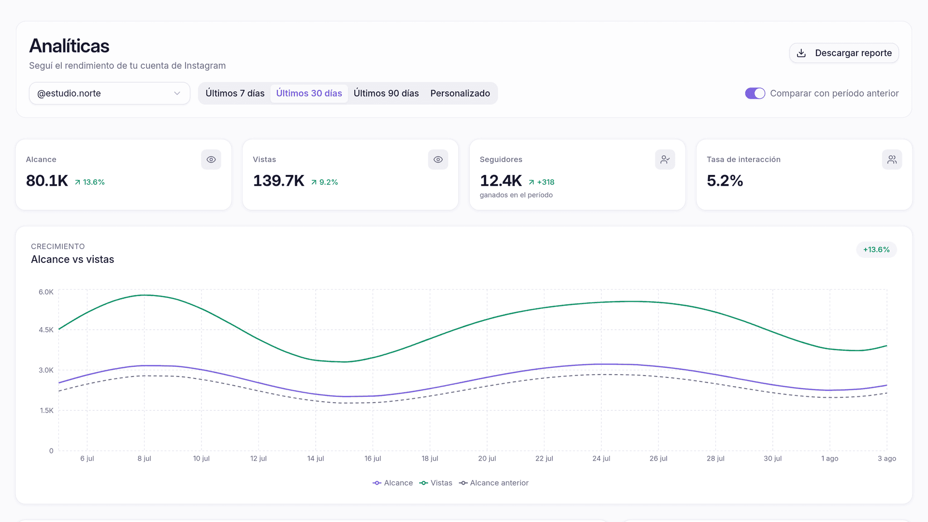This screenshot has width=928, height=522.
Task: Click the +13.6% growth badge
Action: [x=876, y=250]
